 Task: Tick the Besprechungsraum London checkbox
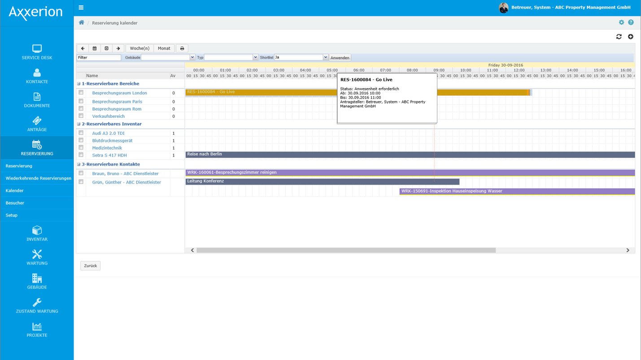(81, 92)
